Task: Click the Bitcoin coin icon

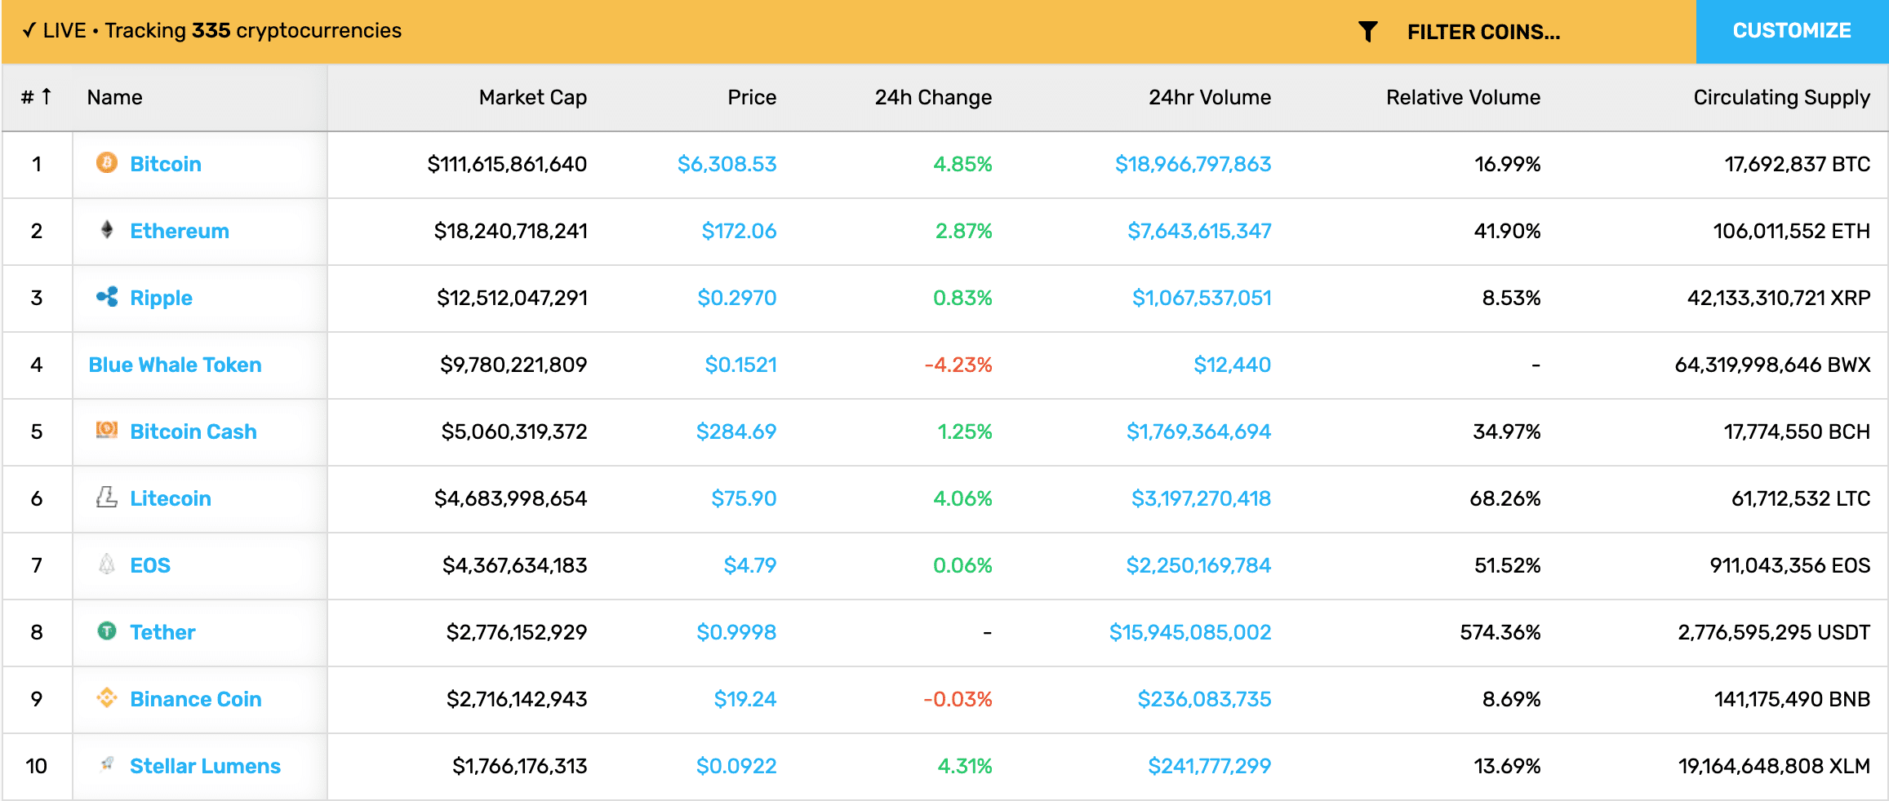Action: tap(107, 162)
